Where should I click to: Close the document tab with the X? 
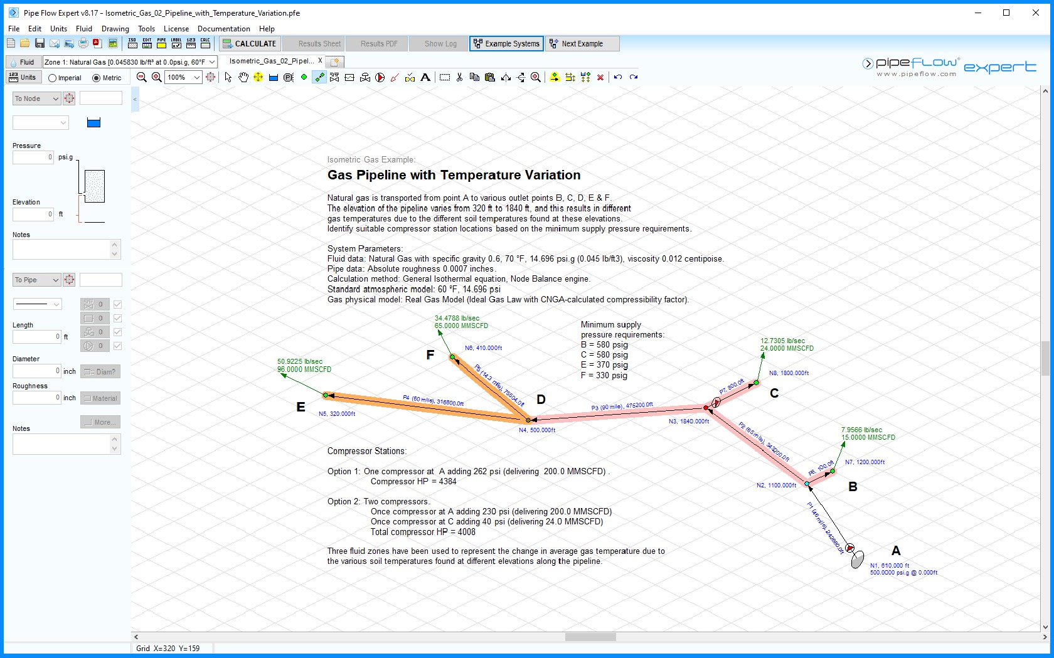pyautogui.click(x=320, y=61)
